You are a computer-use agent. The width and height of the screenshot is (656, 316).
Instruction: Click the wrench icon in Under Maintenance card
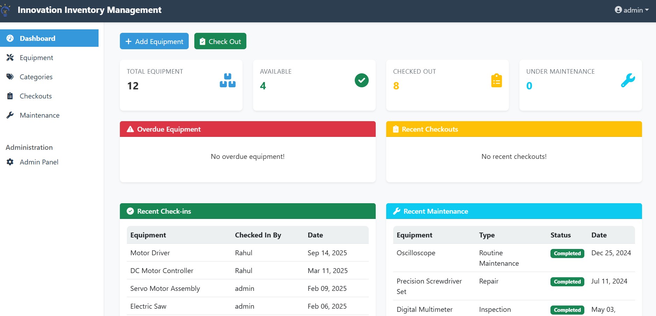point(628,80)
